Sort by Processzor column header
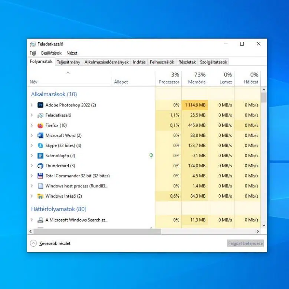This screenshot has width=289, height=289. pos(168,79)
